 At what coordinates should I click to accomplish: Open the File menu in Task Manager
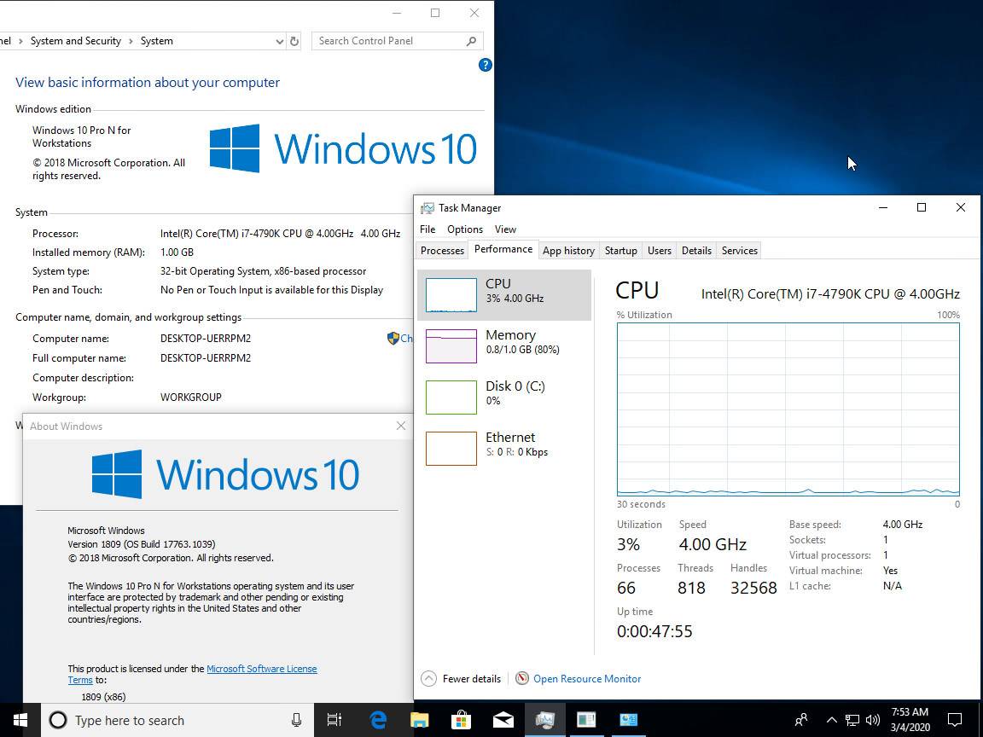(428, 229)
